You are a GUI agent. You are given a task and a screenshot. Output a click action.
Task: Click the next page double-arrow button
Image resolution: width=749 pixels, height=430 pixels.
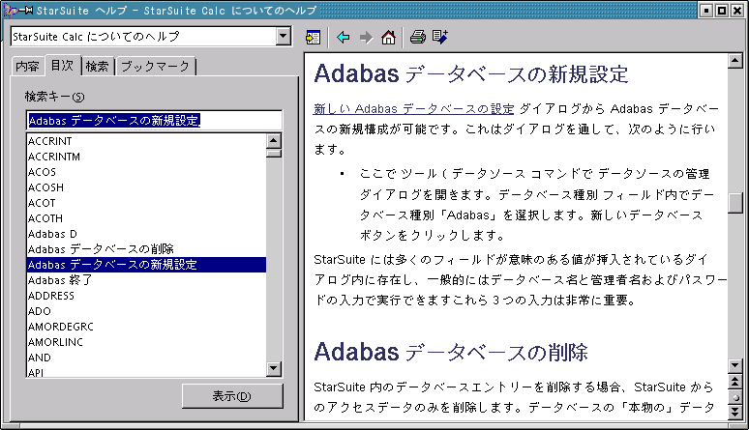pos(734,412)
